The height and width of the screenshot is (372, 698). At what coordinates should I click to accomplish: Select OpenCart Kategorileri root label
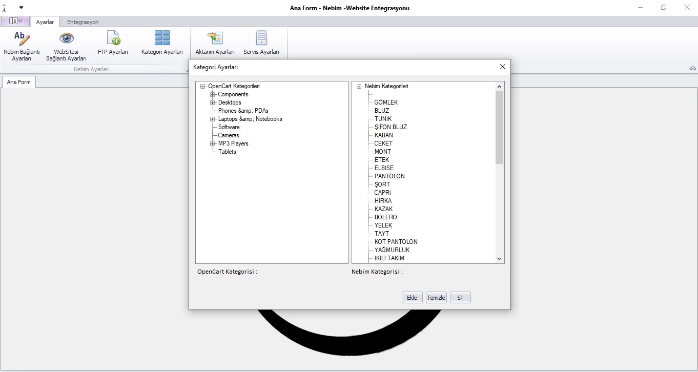coord(234,86)
